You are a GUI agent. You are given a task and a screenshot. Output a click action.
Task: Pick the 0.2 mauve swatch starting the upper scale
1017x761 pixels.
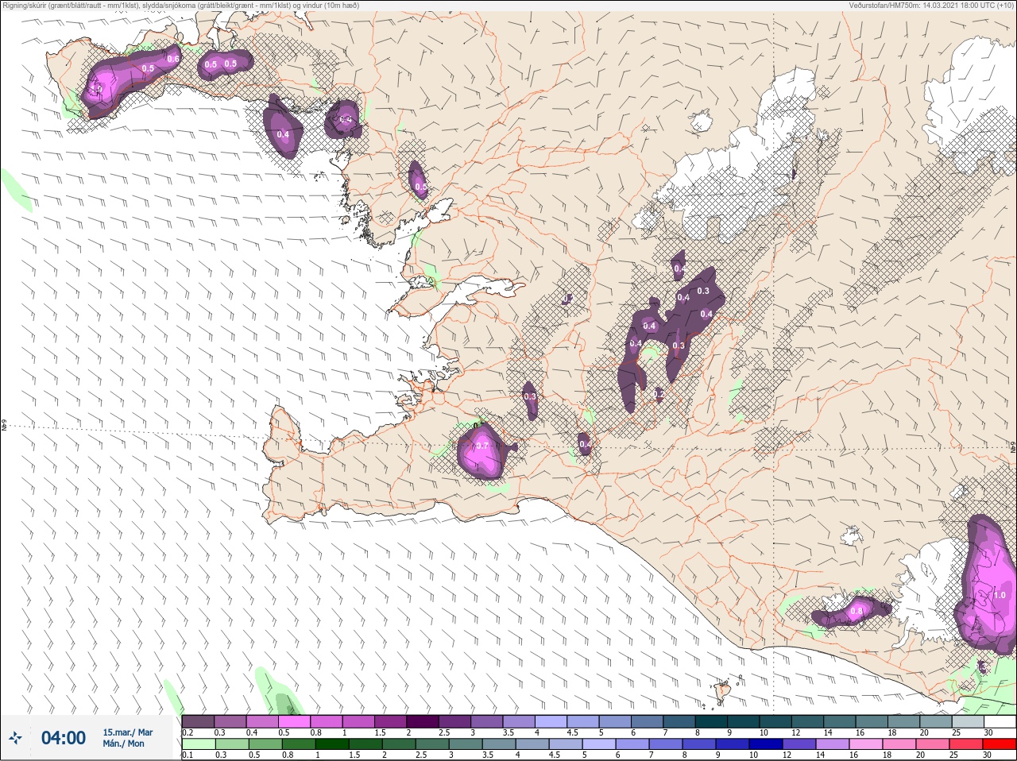tap(198, 721)
